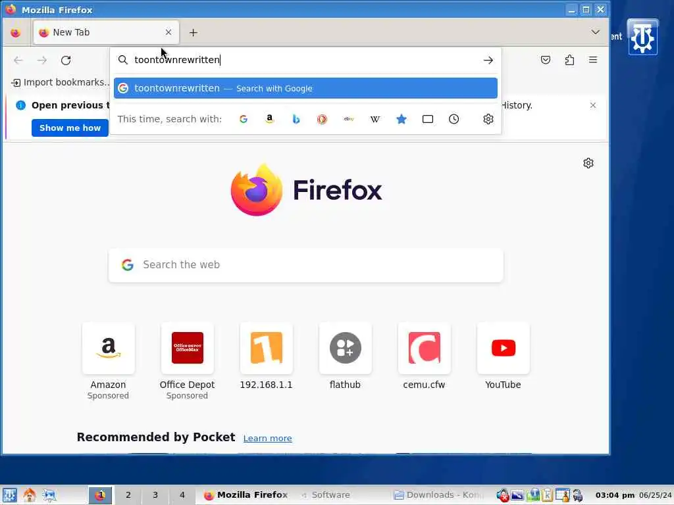Screen dimensions: 674x505
Task: Search history with the clock icon
Action: pos(454,119)
